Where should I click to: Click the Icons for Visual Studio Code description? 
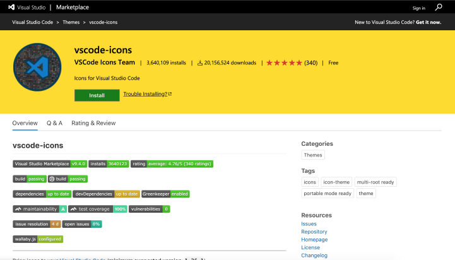pyautogui.click(x=107, y=78)
